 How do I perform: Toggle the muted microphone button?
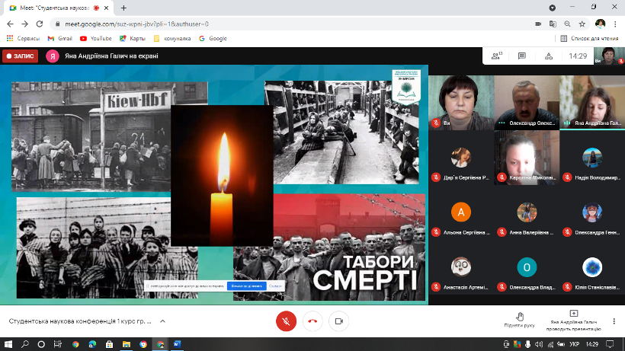[x=285, y=321]
